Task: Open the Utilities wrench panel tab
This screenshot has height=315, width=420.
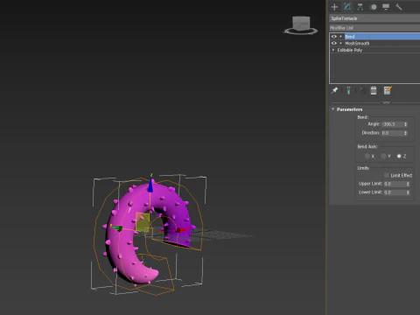Action: tap(399, 7)
